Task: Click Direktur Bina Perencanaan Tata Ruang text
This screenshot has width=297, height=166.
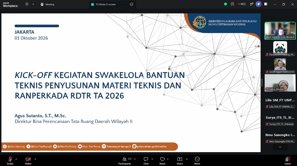Action: click(74, 122)
